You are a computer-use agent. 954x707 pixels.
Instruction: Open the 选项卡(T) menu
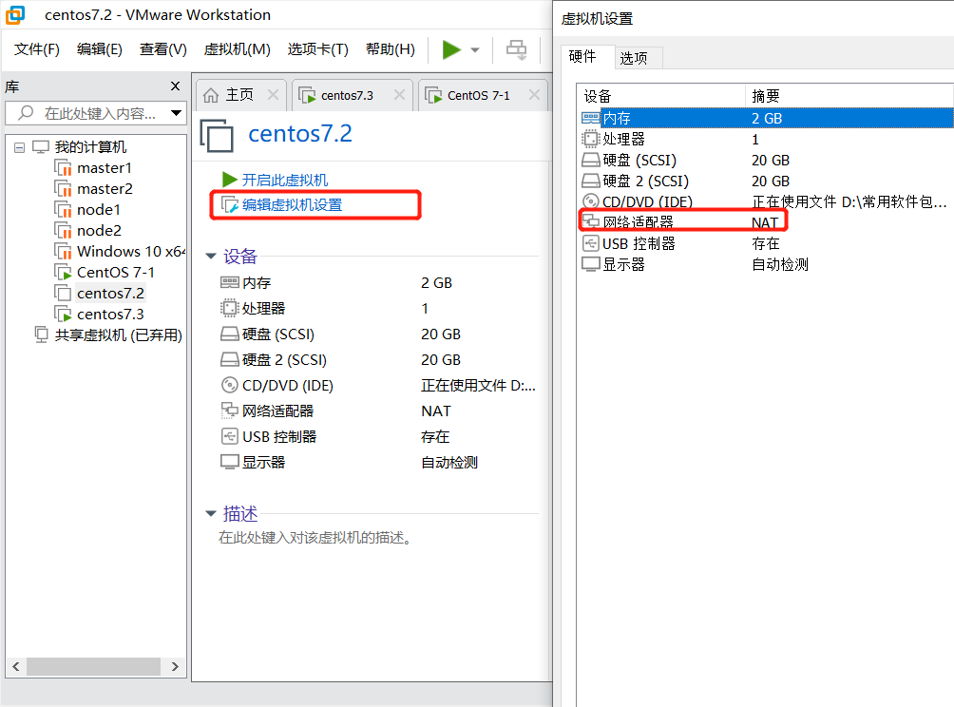(x=317, y=49)
